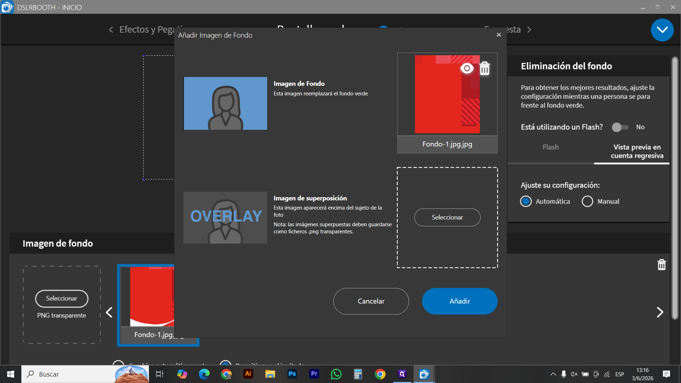Click the microphone tray icon
The image size is (681, 383).
[x=564, y=374]
